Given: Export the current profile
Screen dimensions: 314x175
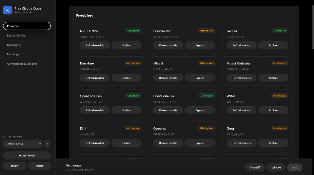Looking at the screenshot, I should (15, 166).
